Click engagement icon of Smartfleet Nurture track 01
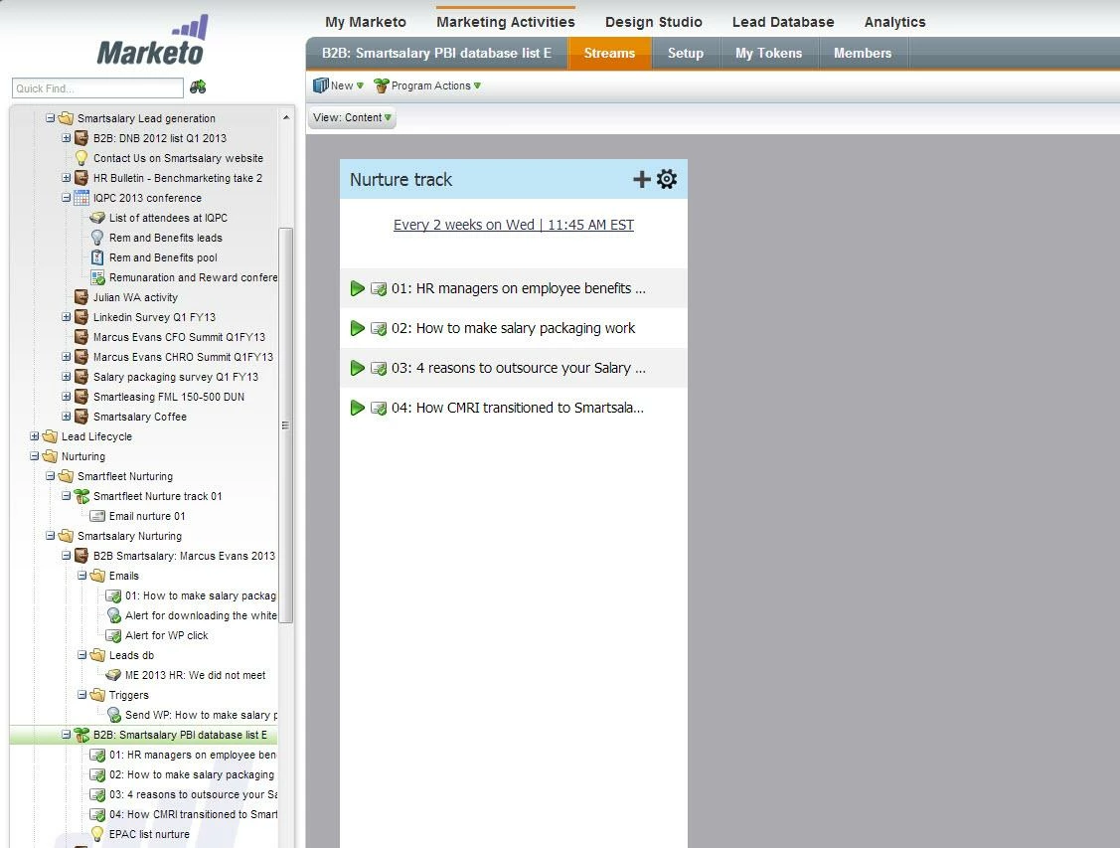Viewport: 1120px width, 848px height. (x=81, y=496)
